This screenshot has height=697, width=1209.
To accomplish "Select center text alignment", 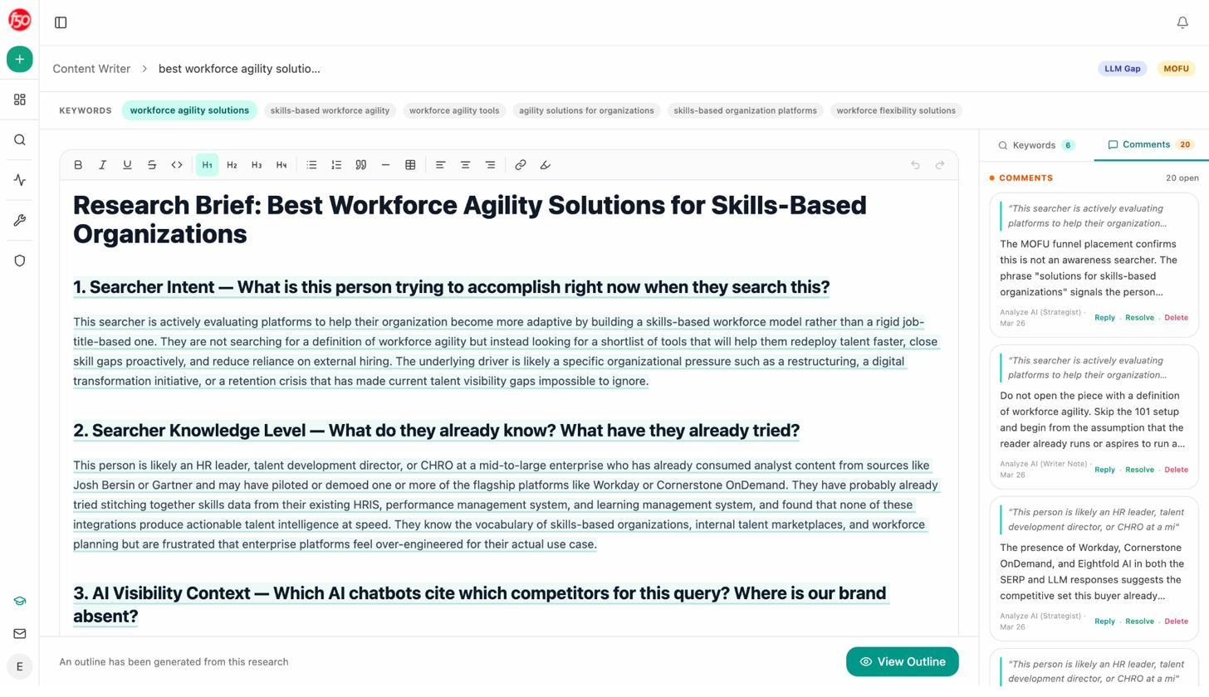I will tap(465, 164).
